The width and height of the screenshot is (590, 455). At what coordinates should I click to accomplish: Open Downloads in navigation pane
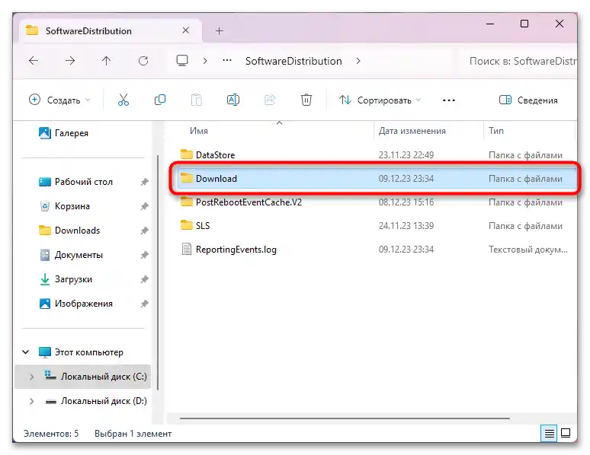(77, 231)
